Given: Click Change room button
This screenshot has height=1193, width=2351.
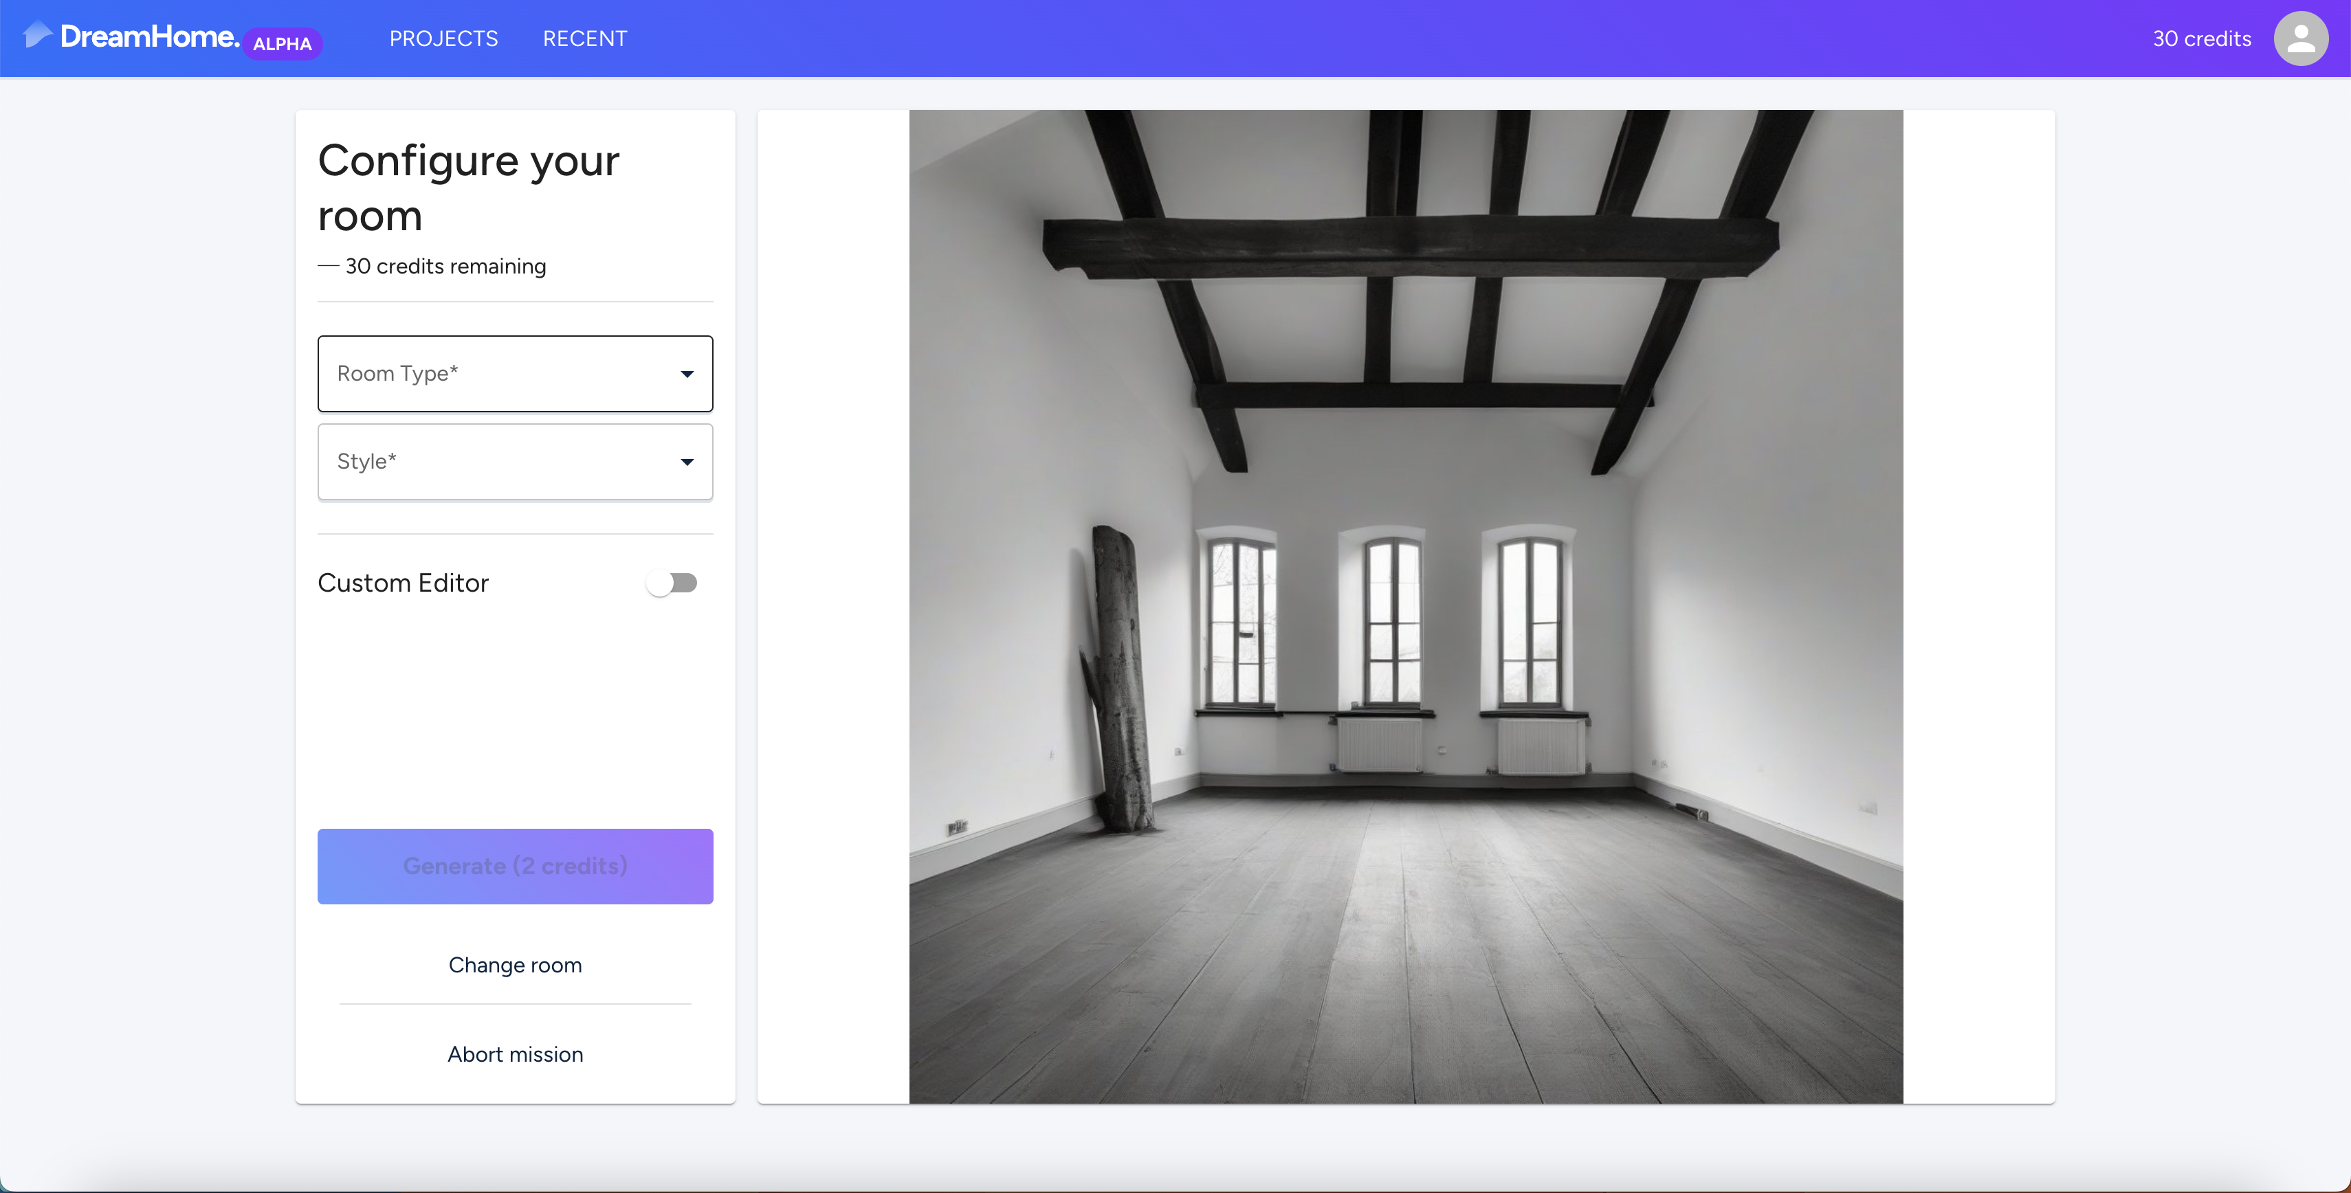Looking at the screenshot, I should (515, 965).
